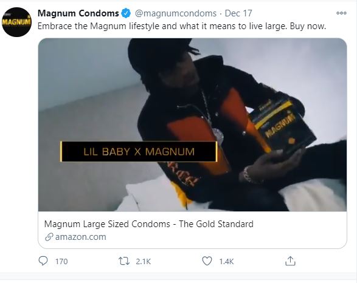Like the tweet with heart icon
Image resolution: width=357 pixels, height=283 pixels.
207,261
